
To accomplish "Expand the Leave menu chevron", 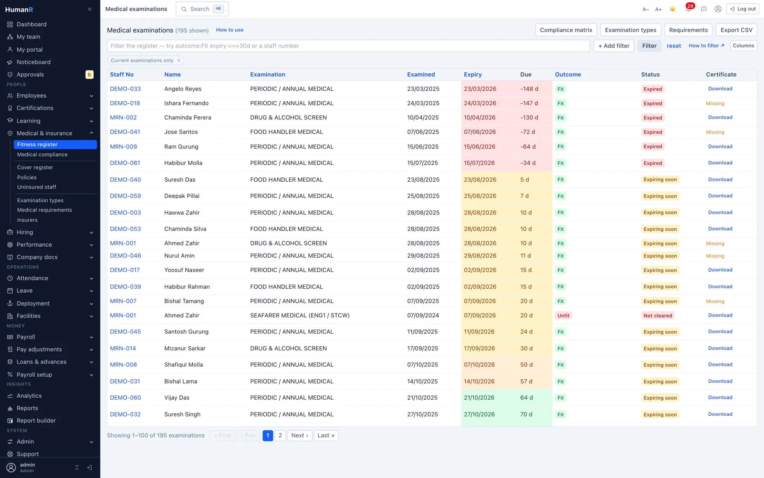I will [x=92, y=291].
